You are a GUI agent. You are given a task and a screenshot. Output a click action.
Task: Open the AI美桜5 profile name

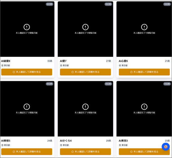[x=6, y=141]
